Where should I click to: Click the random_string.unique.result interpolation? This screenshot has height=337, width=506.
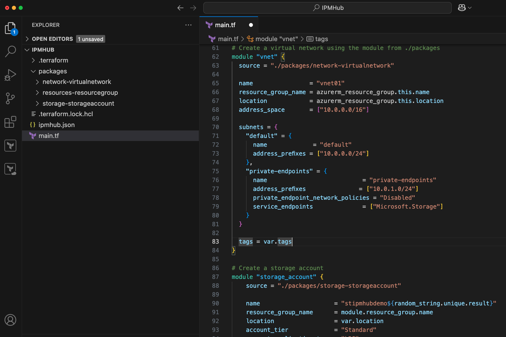(x=442, y=303)
